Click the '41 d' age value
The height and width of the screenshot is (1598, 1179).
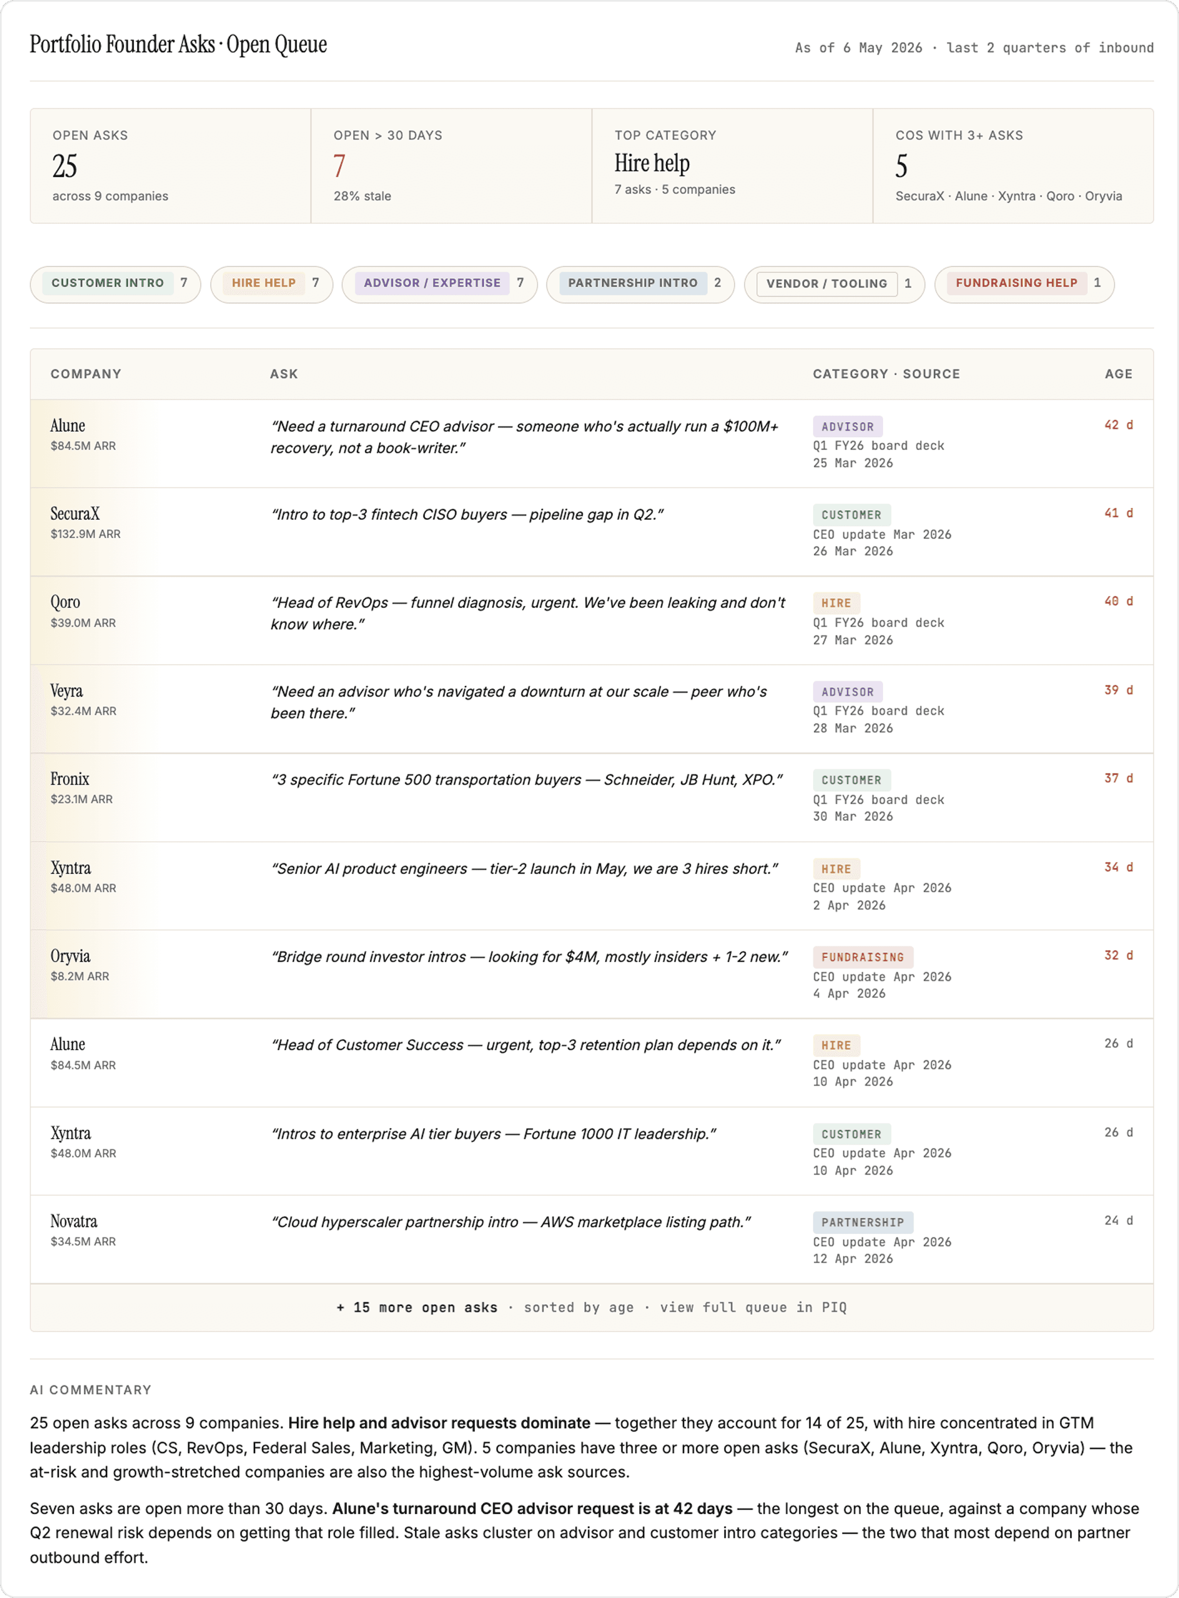coord(1119,513)
